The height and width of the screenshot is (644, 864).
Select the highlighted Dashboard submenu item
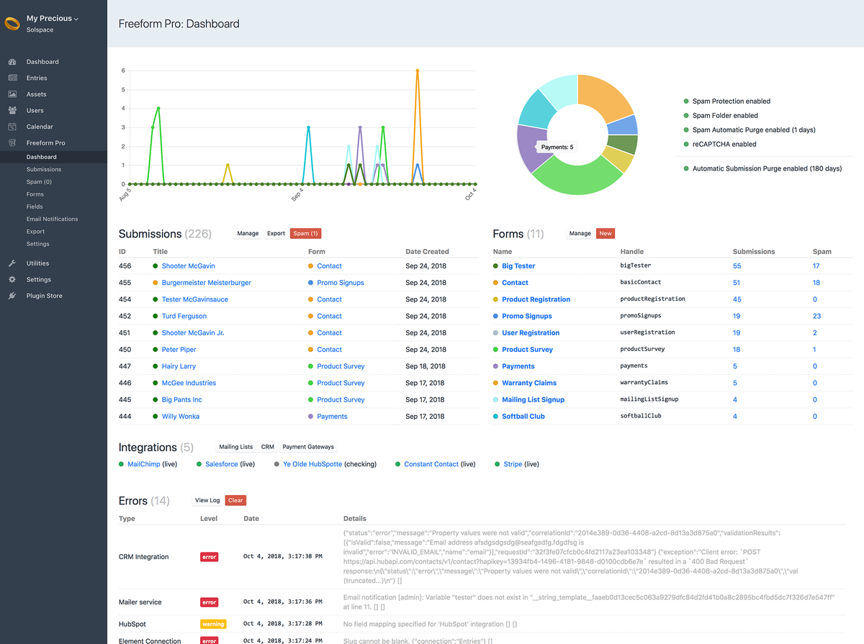[42, 157]
